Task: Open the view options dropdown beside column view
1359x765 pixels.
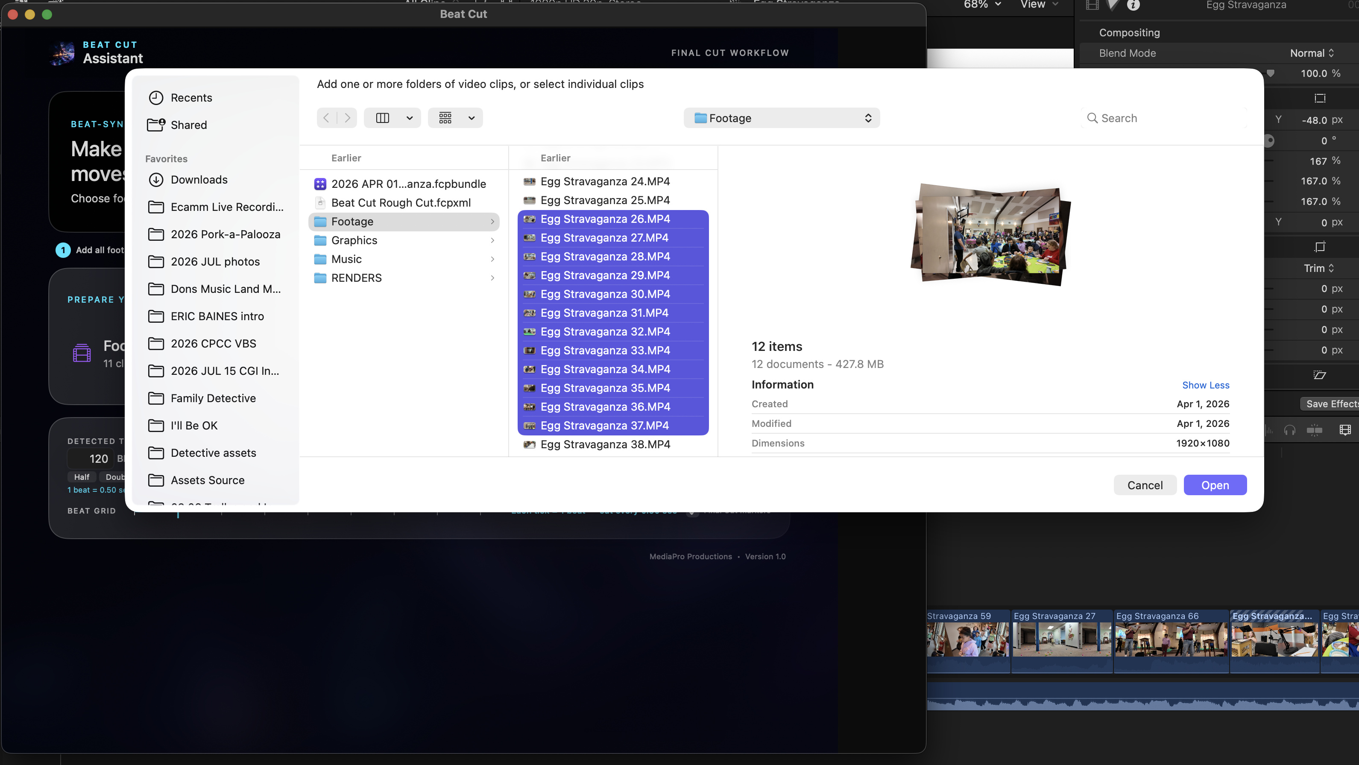Action: (x=410, y=118)
